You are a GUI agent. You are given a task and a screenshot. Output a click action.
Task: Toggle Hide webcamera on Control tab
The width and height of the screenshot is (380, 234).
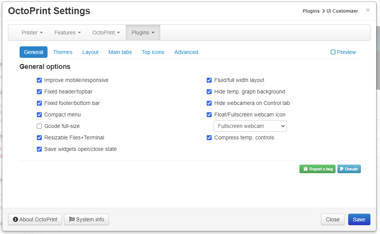point(209,103)
